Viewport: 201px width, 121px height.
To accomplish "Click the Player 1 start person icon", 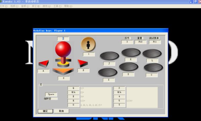I will [x=88, y=44].
